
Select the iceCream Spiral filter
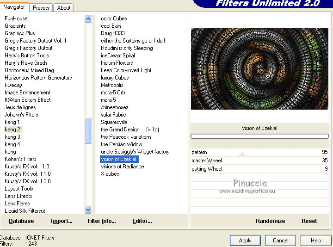click(118, 56)
